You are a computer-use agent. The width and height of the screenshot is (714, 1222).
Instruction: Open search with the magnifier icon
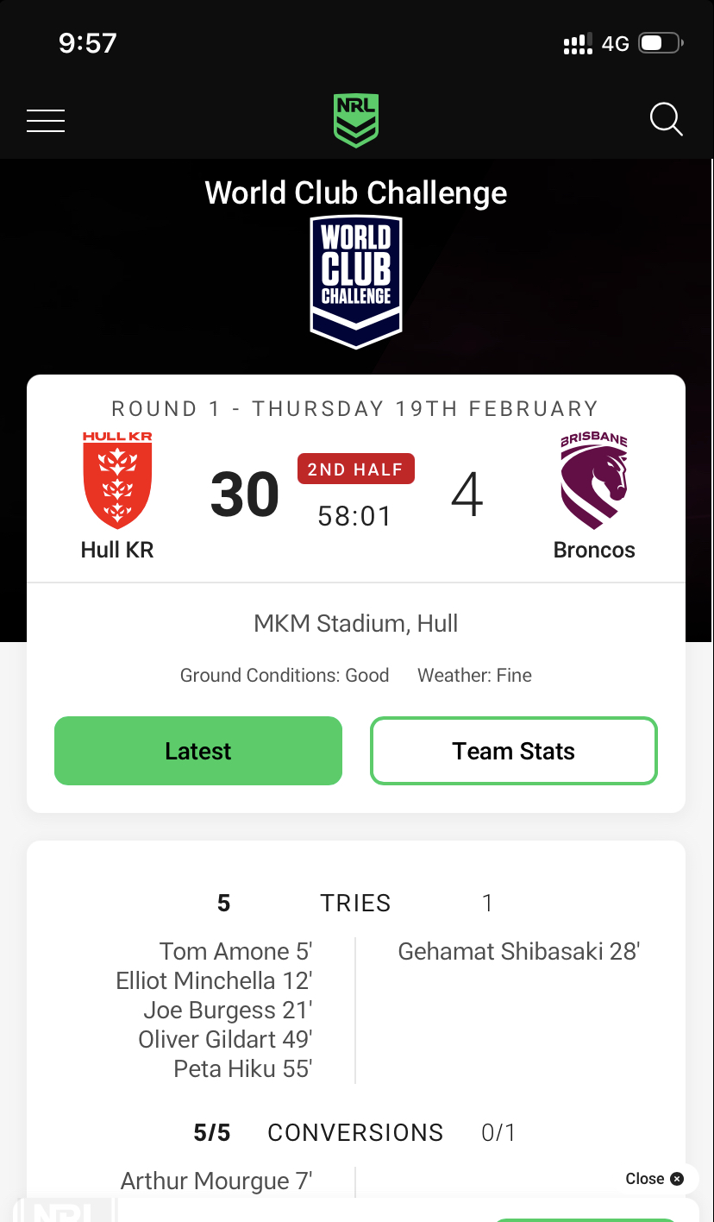coord(666,120)
